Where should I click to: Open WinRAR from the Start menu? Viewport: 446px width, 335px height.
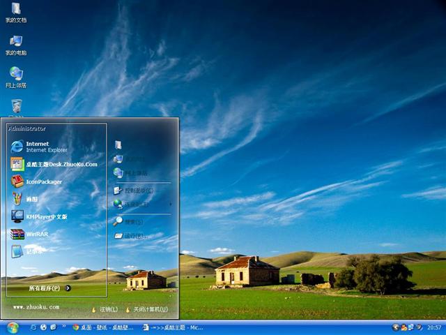pyautogui.click(x=29, y=234)
